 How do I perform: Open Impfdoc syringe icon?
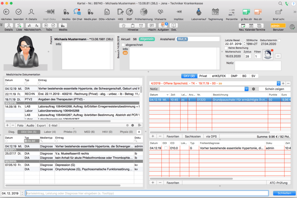click(179, 12)
